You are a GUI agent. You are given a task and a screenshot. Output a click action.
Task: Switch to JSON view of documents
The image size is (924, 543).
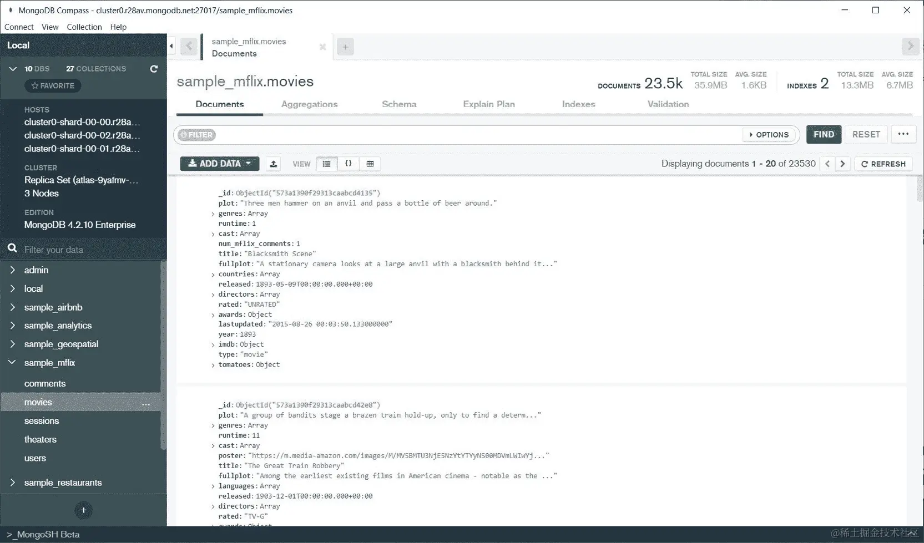(349, 164)
